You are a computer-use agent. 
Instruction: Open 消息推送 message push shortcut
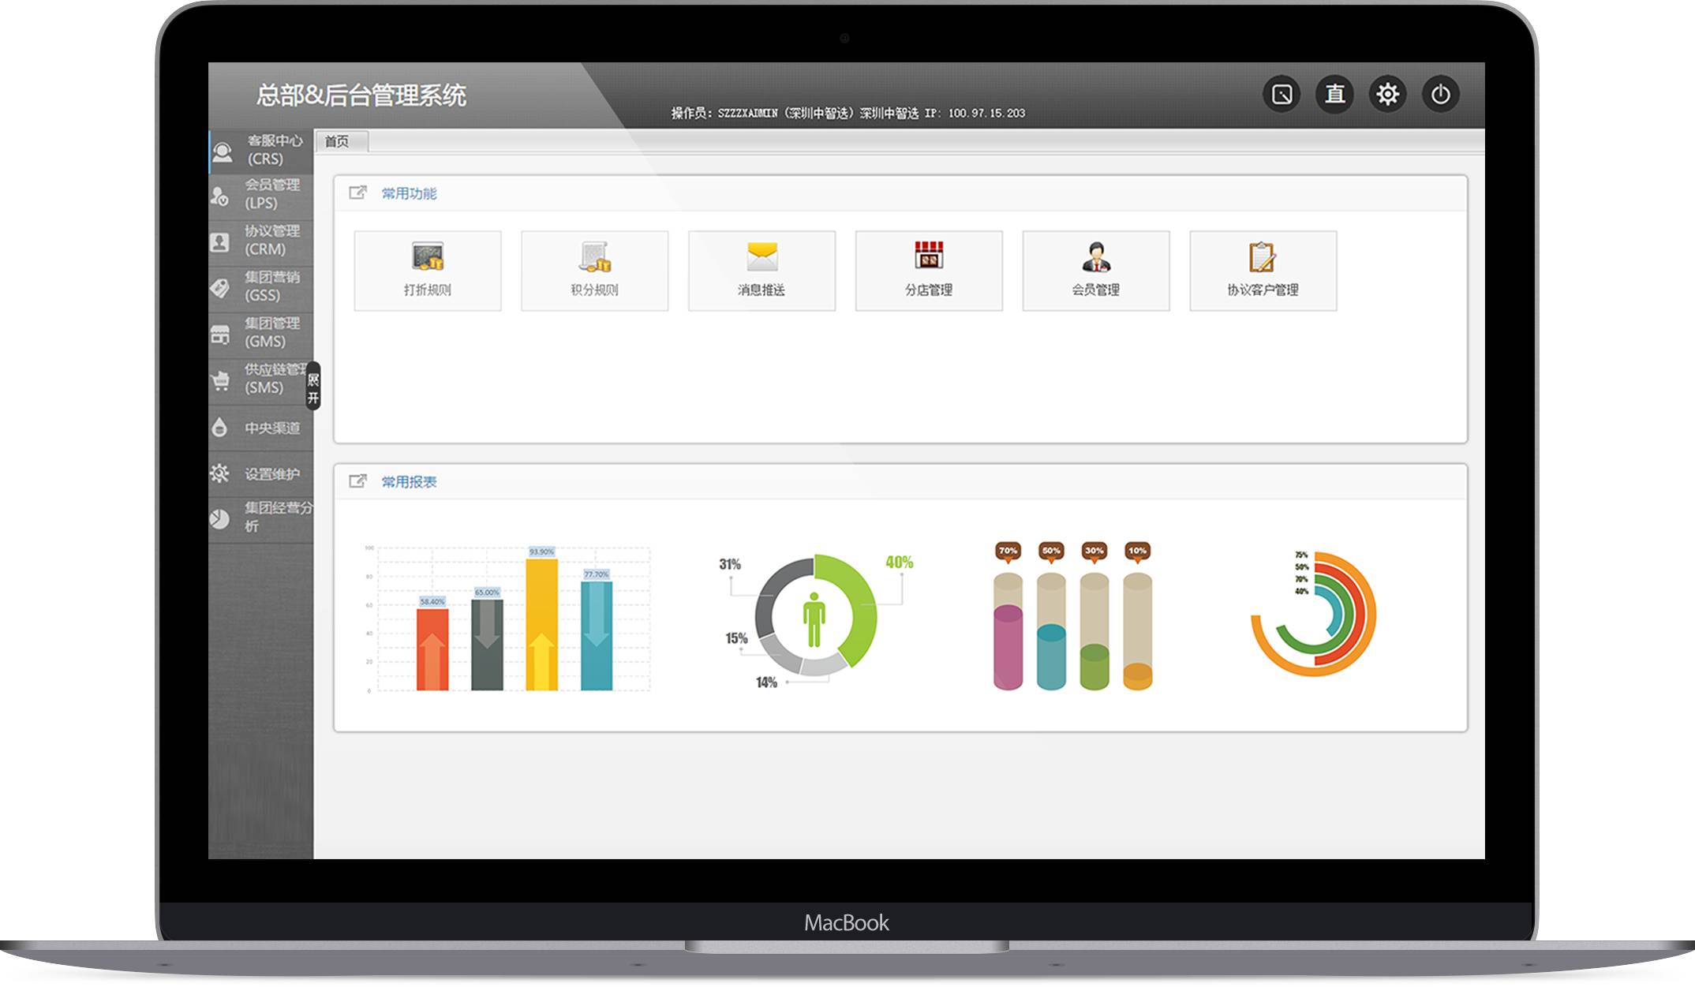(761, 271)
